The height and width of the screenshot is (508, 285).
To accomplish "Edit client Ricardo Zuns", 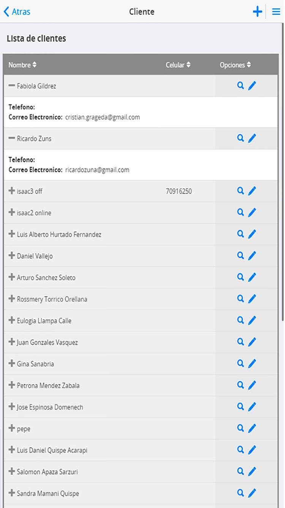I will (x=252, y=139).
